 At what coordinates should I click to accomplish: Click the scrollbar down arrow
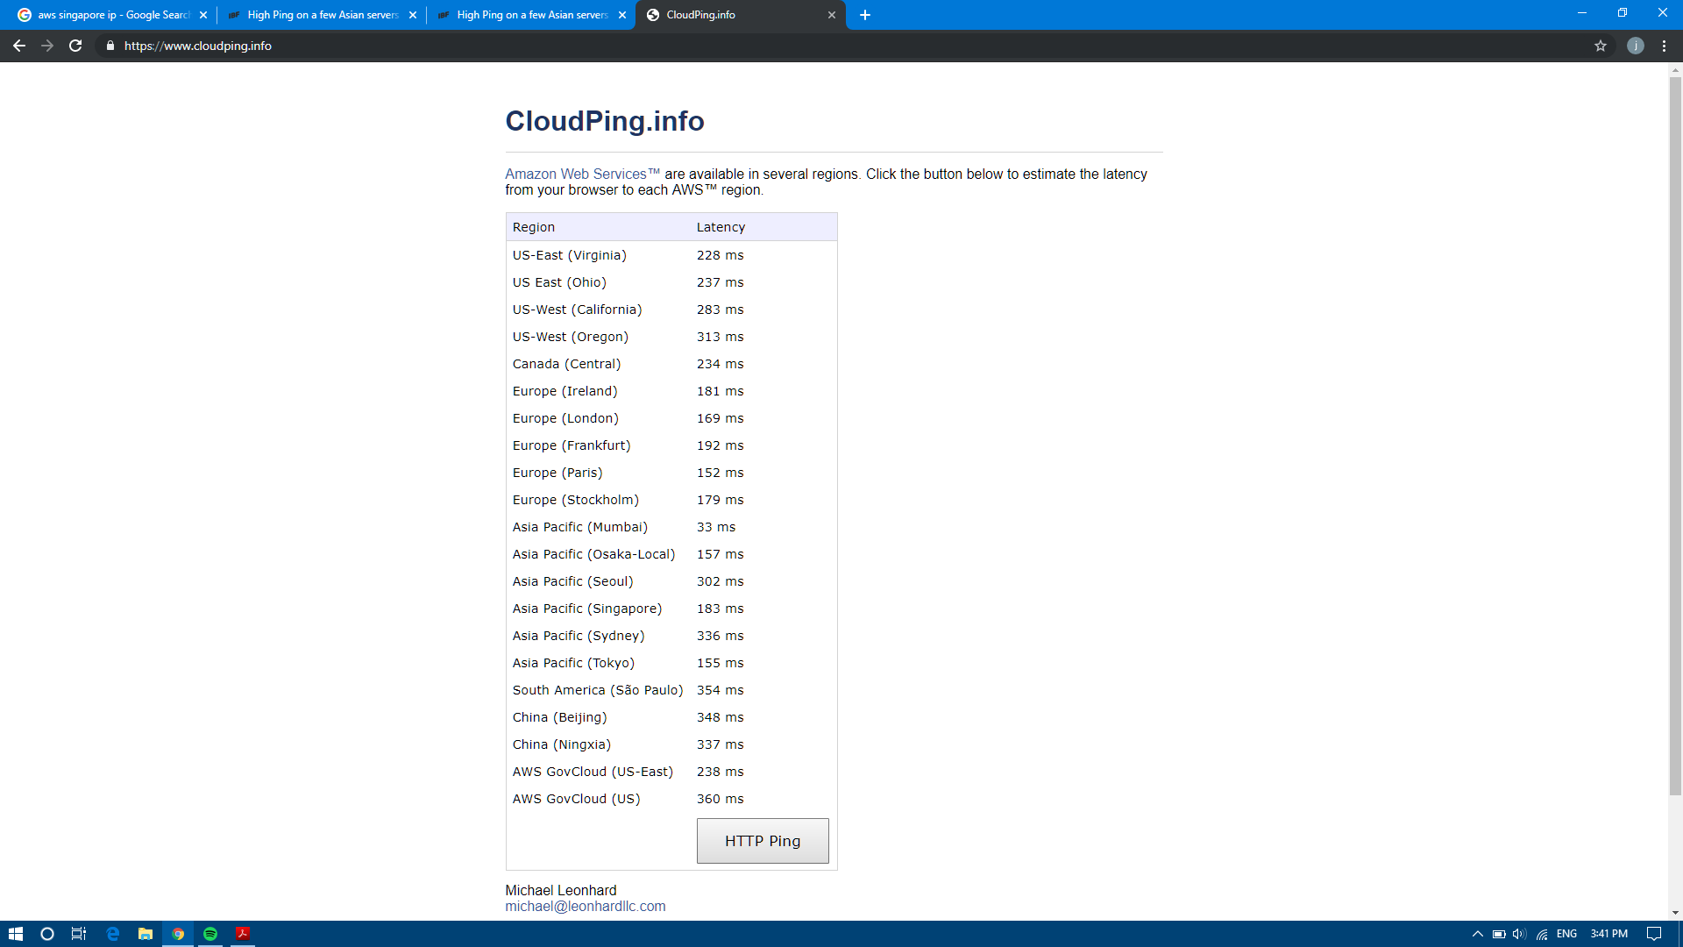(x=1675, y=913)
